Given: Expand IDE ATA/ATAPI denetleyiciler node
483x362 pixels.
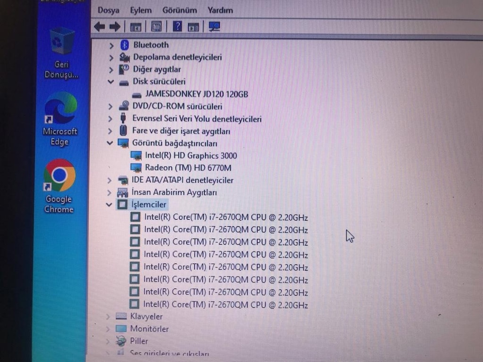Looking at the screenshot, I should [109, 181].
